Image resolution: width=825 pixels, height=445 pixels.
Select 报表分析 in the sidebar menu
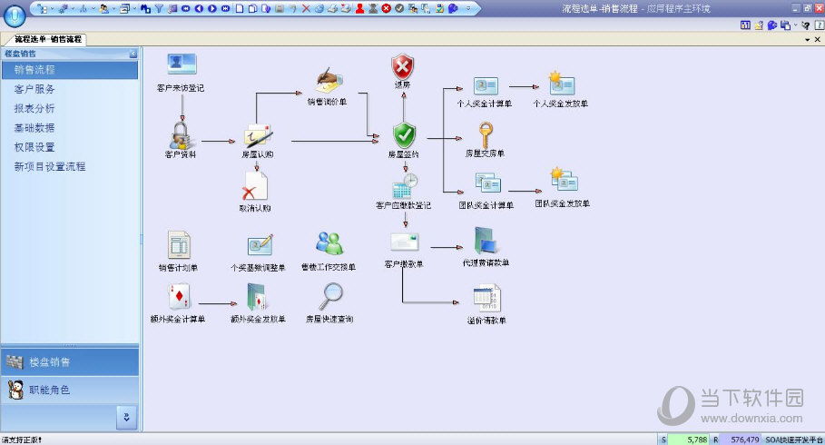(34, 108)
